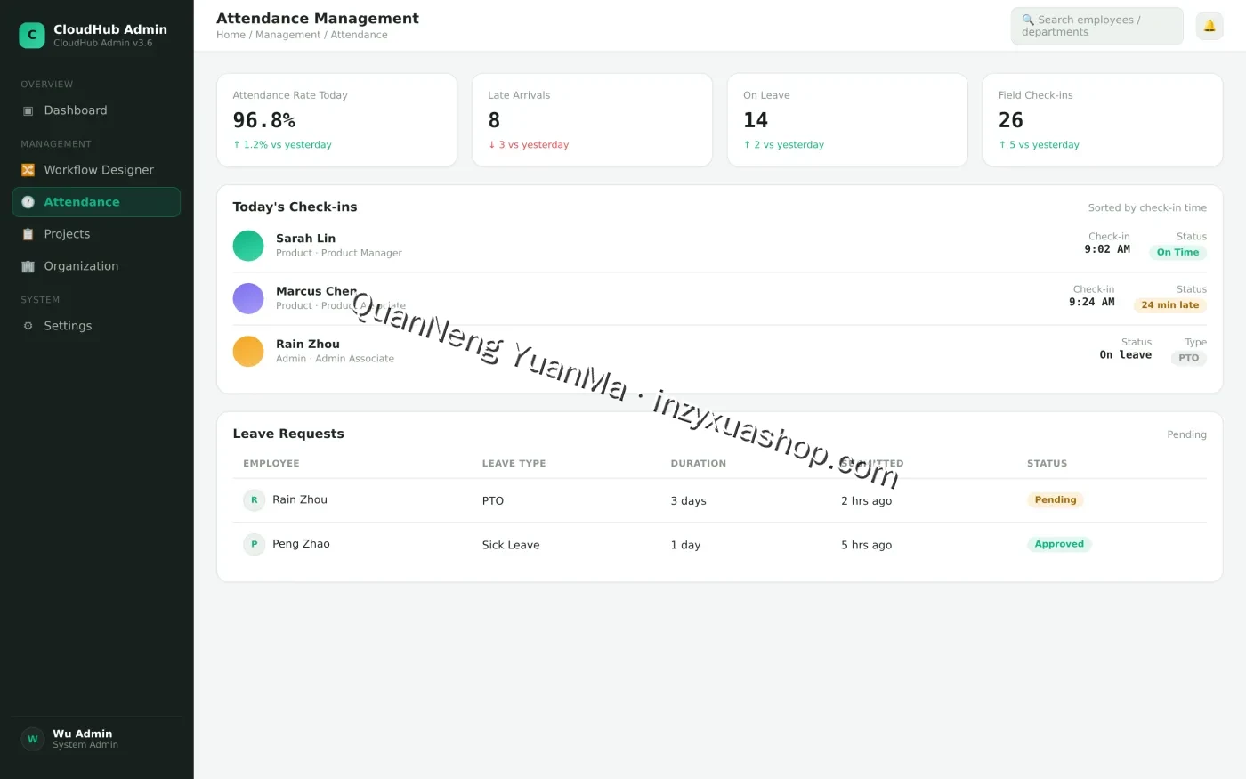Click the 1 day duration cell
The width and height of the screenshot is (1246, 779).
pos(685,545)
